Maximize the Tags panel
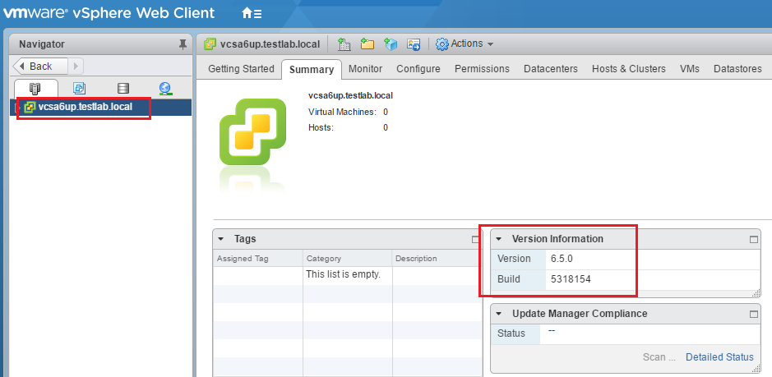 click(x=475, y=240)
